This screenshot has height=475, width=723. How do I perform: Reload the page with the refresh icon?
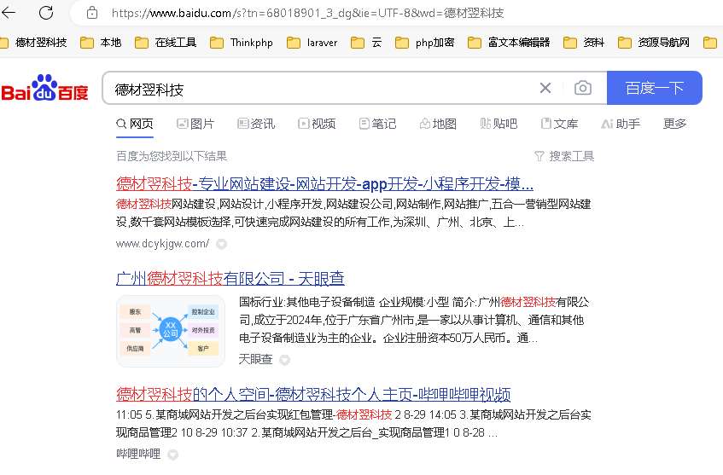tap(46, 13)
